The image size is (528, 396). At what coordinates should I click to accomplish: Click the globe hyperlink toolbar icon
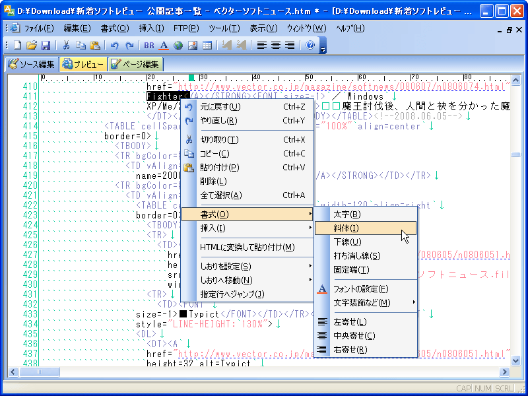(x=178, y=45)
